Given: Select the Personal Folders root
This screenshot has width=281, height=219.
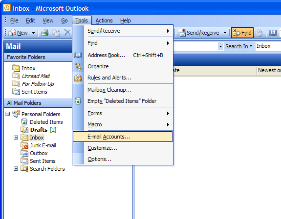Looking at the screenshot, I should (41, 114).
